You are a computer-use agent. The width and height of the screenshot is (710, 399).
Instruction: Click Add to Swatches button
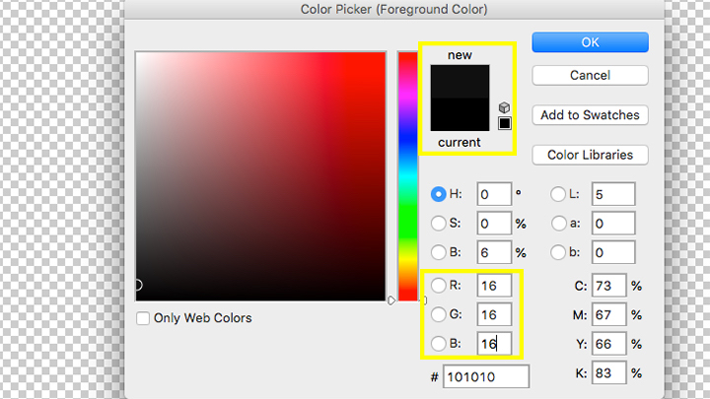point(590,115)
